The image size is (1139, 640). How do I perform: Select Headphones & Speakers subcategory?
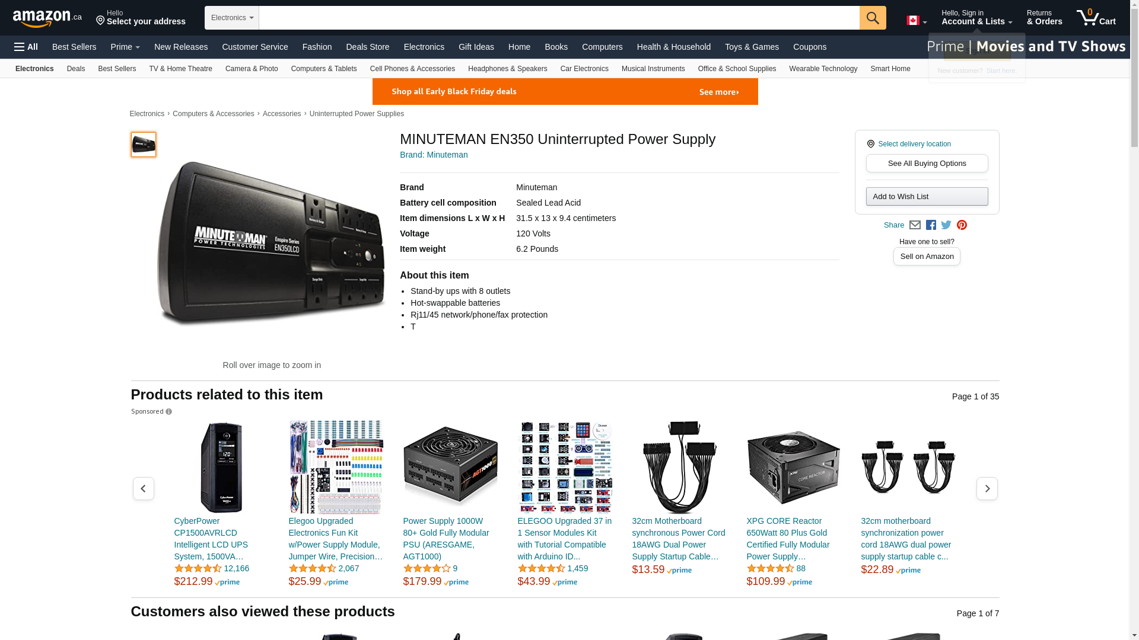coord(508,69)
